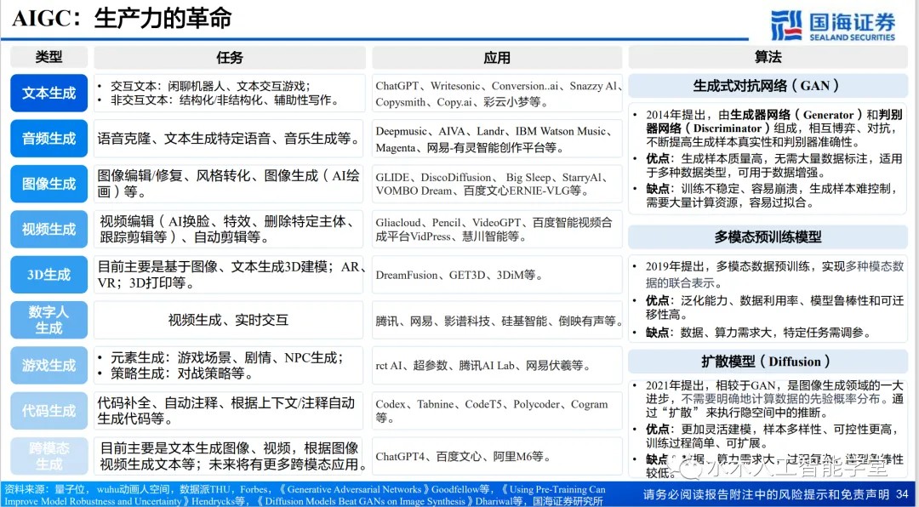This screenshot has width=919, height=507.
Task: Select the '应用' column header
Action: coord(497,58)
